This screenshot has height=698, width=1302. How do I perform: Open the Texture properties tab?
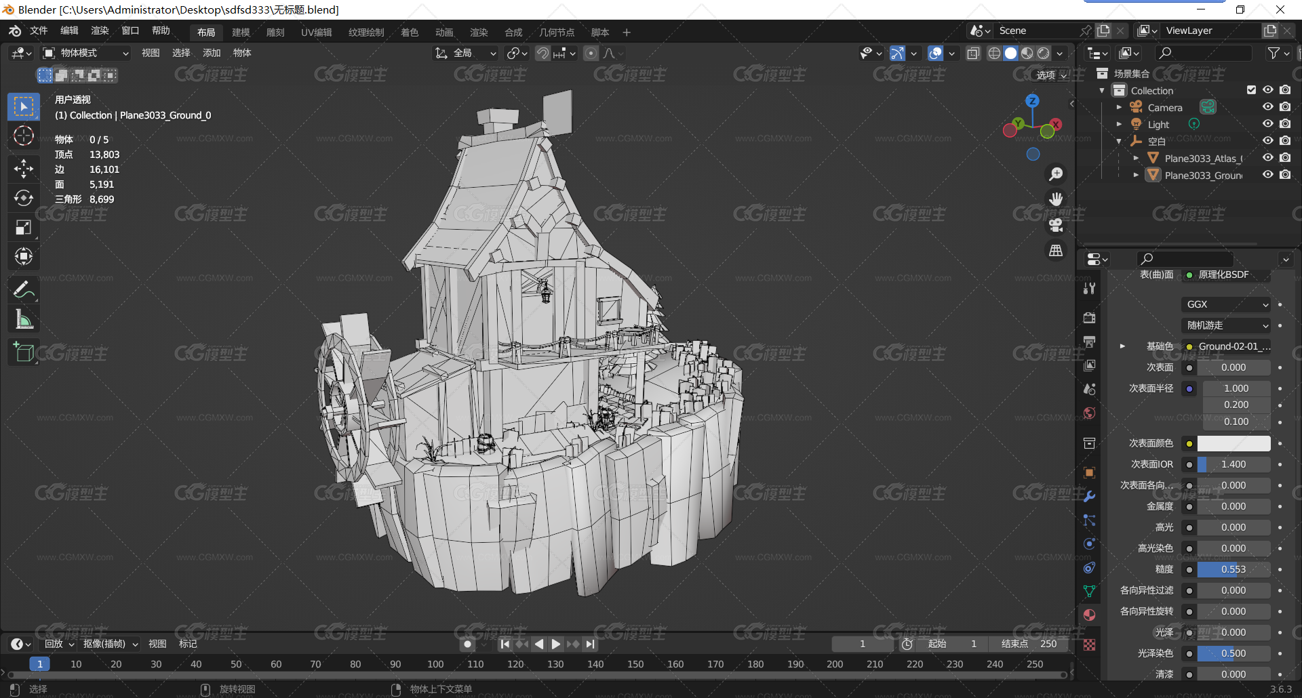pyautogui.click(x=1089, y=644)
